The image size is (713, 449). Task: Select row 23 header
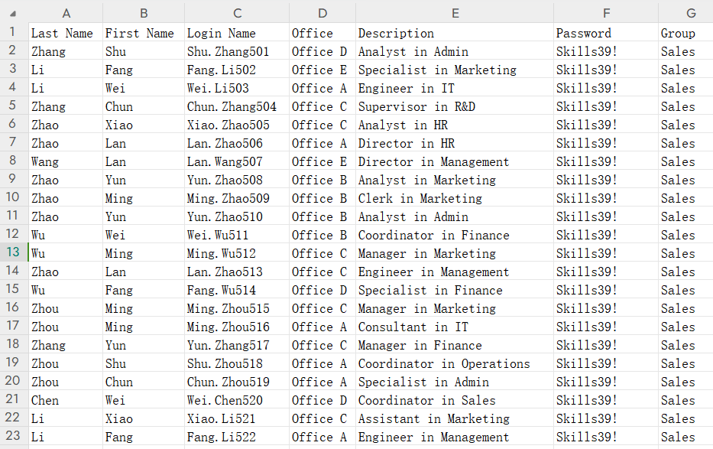click(x=14, y=436)
